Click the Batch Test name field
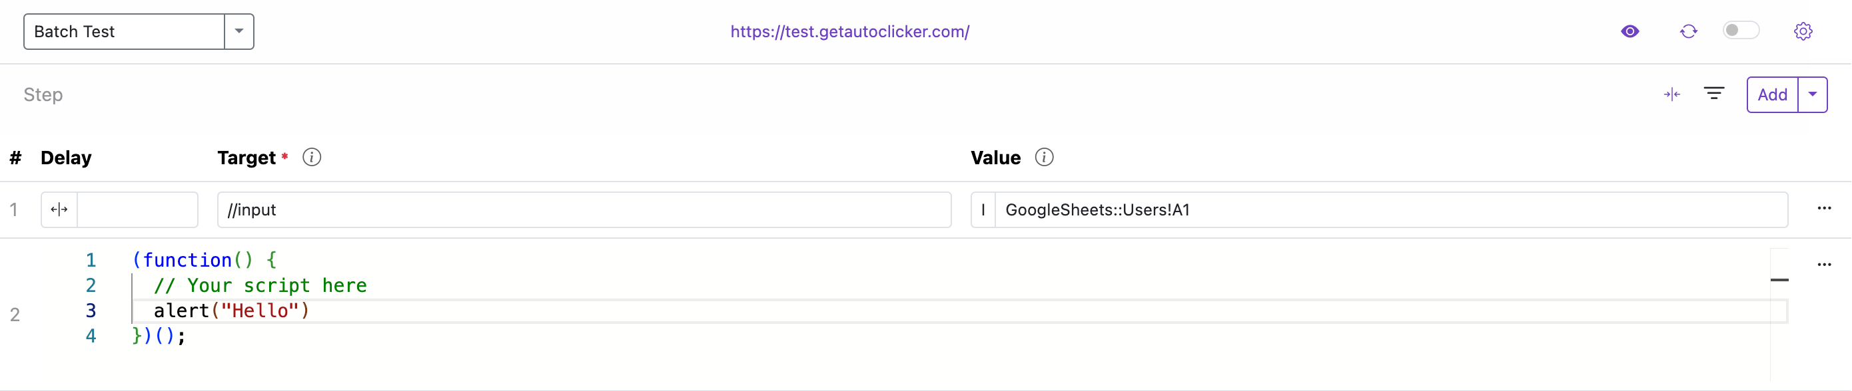This screenshot has height=391, width=1852. tap(124, 31)
